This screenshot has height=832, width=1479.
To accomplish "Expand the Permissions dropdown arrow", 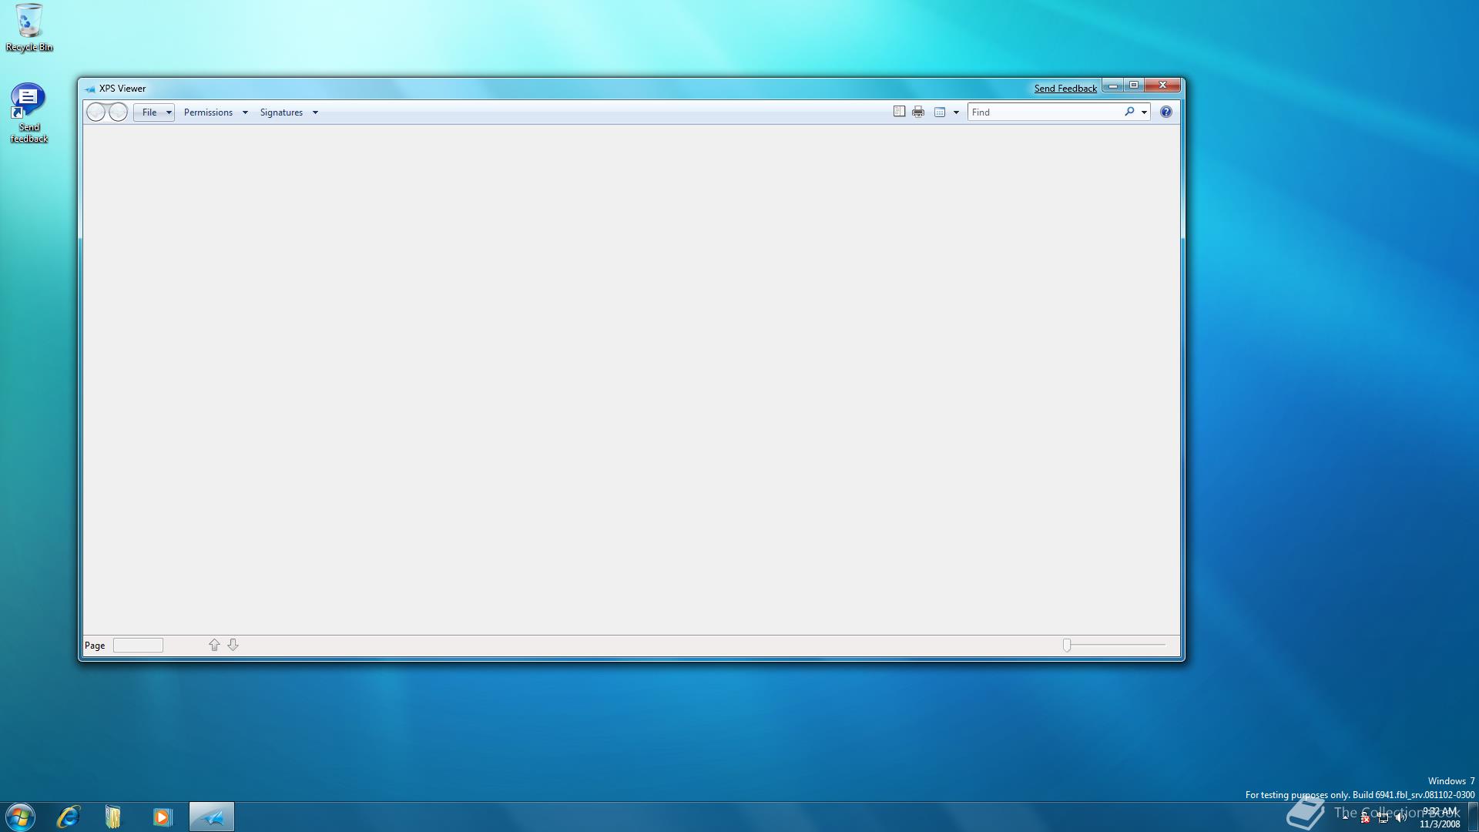I will (245, 112).
